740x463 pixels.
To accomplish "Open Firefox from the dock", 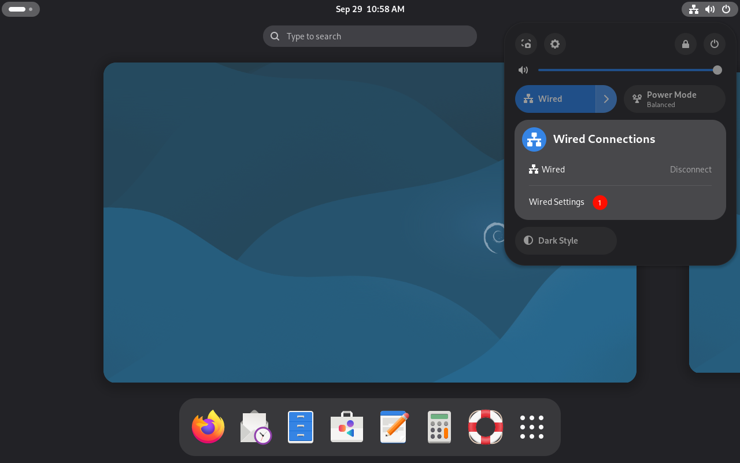I will click(x=208, y=427).
